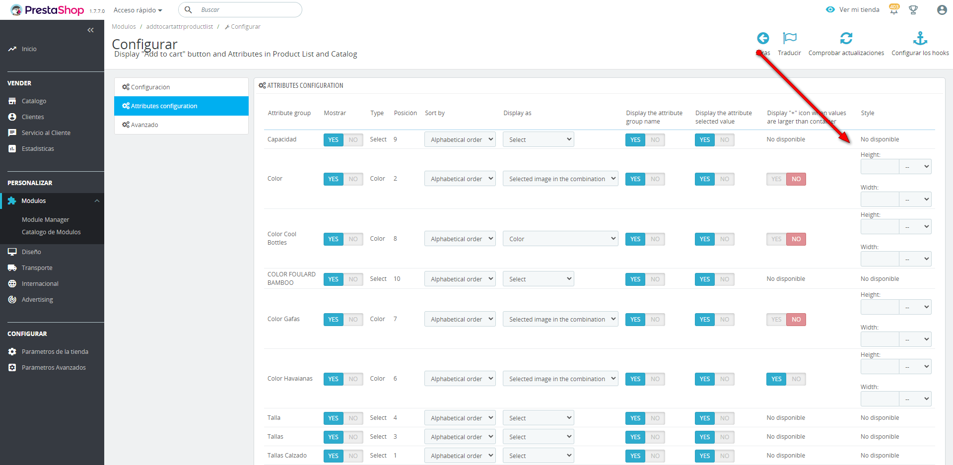Open the user profile avatar icon
The height and width of the screenshot is (465, 953).
[x=942, y=10]
